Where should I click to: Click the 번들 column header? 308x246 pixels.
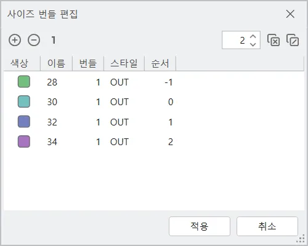pos(88,63)
